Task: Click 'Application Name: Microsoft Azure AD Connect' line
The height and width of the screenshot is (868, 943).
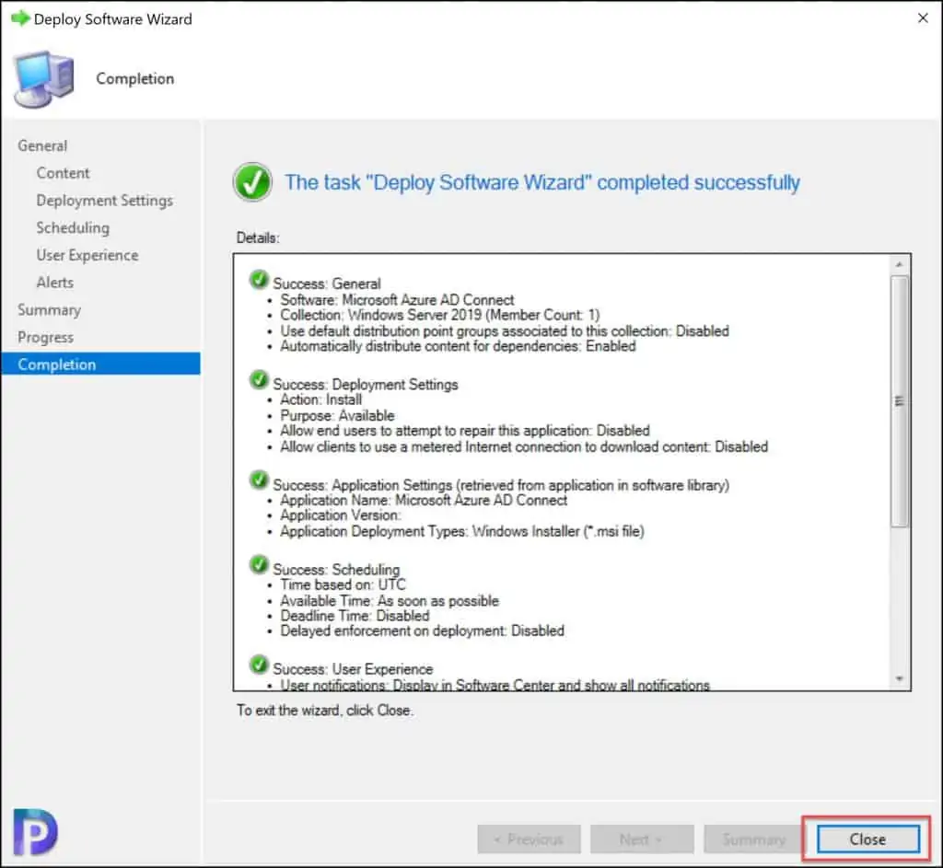Action: [424, 500]
